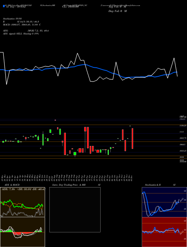Click the Day Vol: 0 M label
187x247 pixels.
pyautogui.click(x=117, y=11)
